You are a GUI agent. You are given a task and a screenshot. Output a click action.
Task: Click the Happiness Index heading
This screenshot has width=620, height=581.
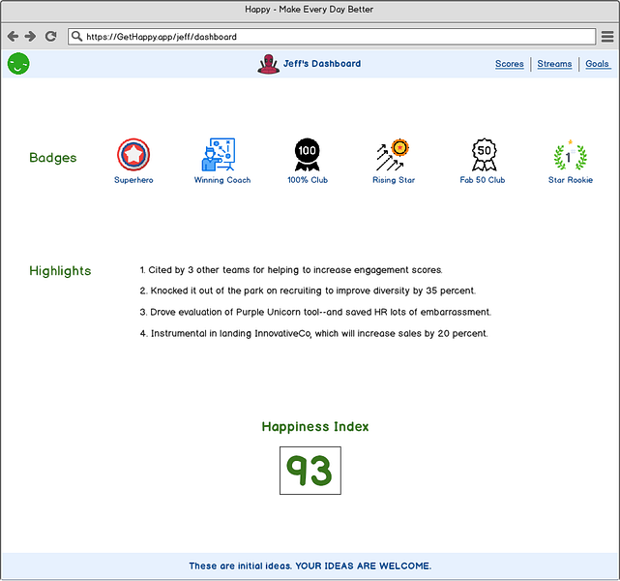pos(315,427)
